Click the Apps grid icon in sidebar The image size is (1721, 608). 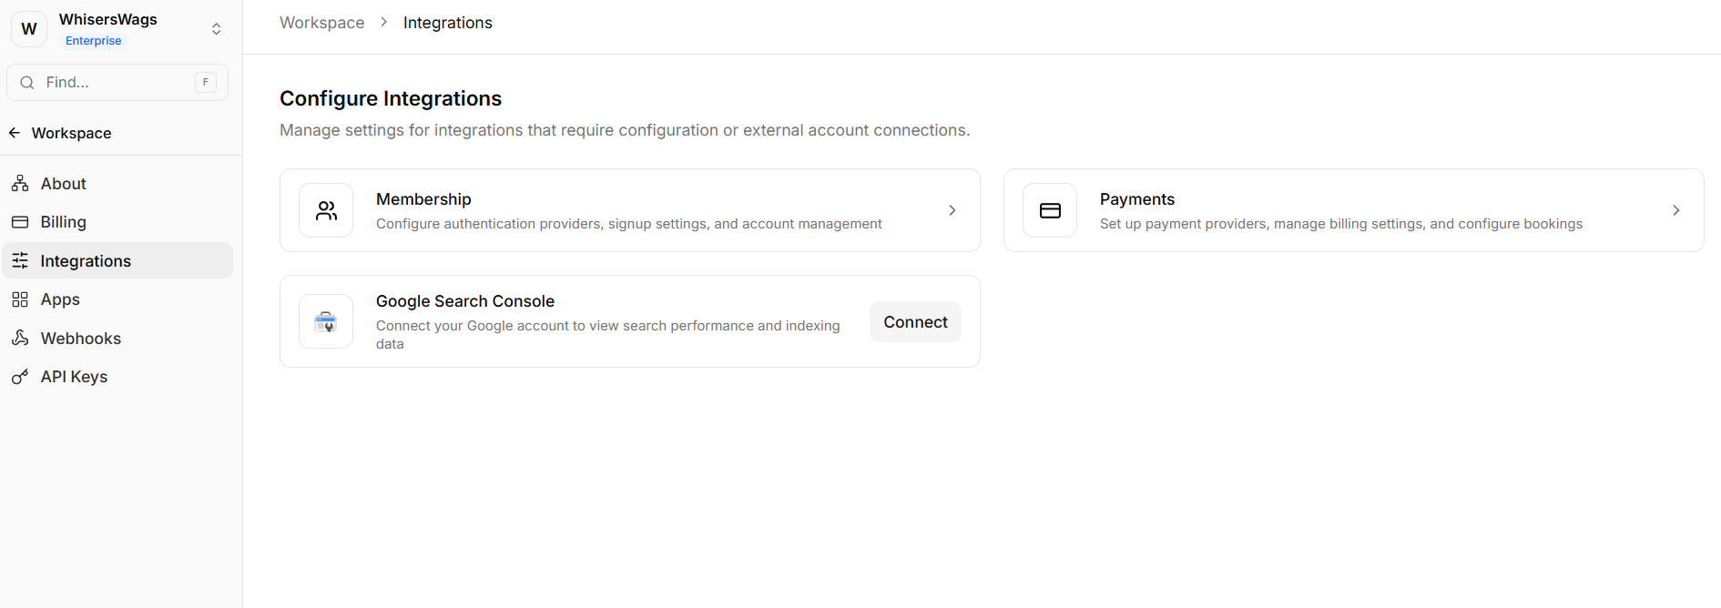pos(20,299)
